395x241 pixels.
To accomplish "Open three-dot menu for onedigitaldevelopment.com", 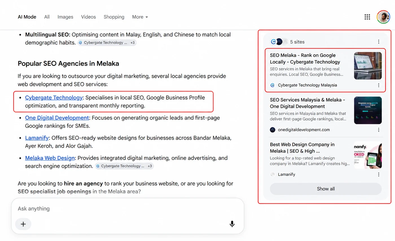I will click(379, 130).
